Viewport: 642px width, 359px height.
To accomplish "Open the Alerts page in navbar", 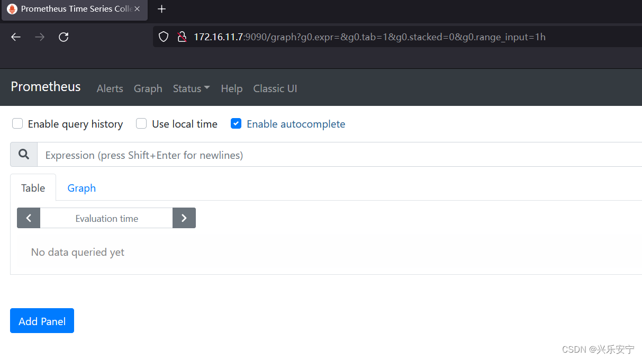I will (110, 88).
